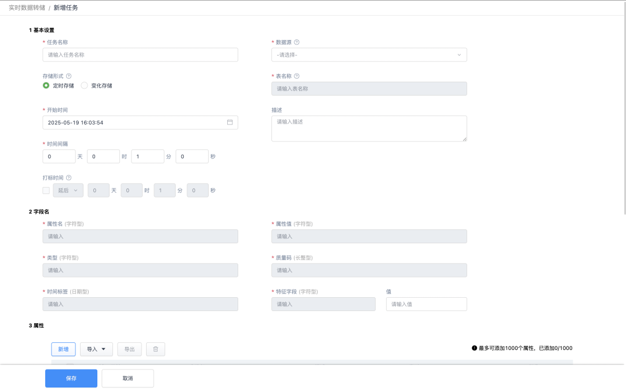Click the 导出 button
This screenshot has width=626, height=391.
[x=129, y=349]
